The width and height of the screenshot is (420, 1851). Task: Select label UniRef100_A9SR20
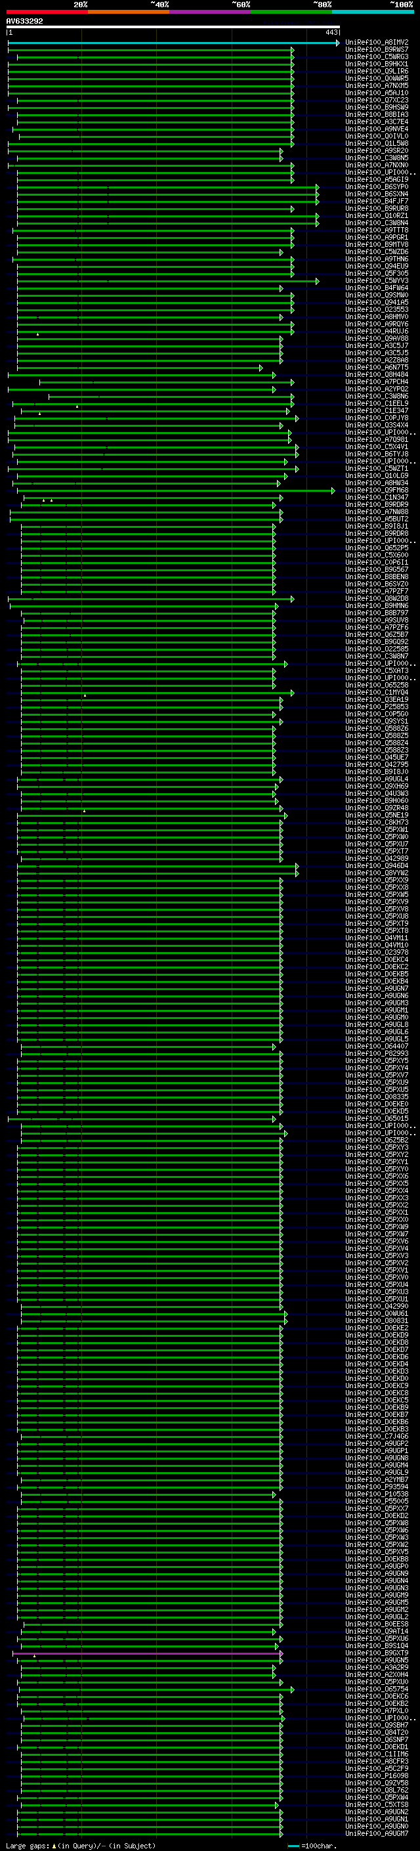376,150
